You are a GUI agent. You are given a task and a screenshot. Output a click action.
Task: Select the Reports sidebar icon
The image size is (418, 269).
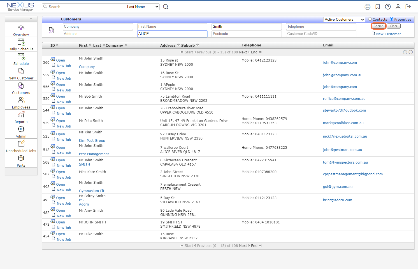21,117
